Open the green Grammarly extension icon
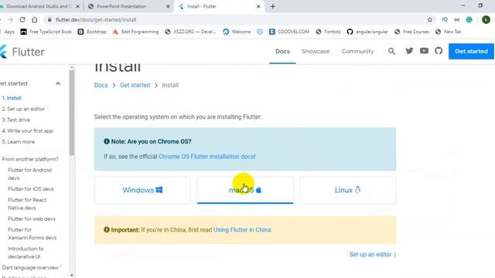Viewport: 495px width, 278px height. 469,19
